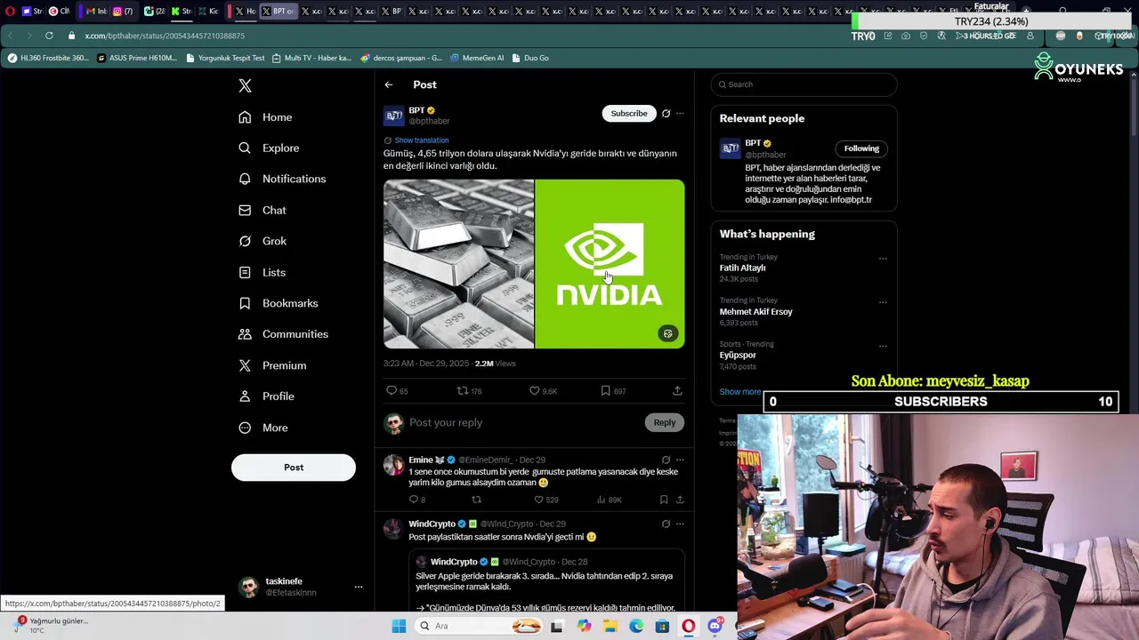This screenshot has width=1139, height=640.
Task: Click the large Post button in sidebar
Action: (294, 468)
